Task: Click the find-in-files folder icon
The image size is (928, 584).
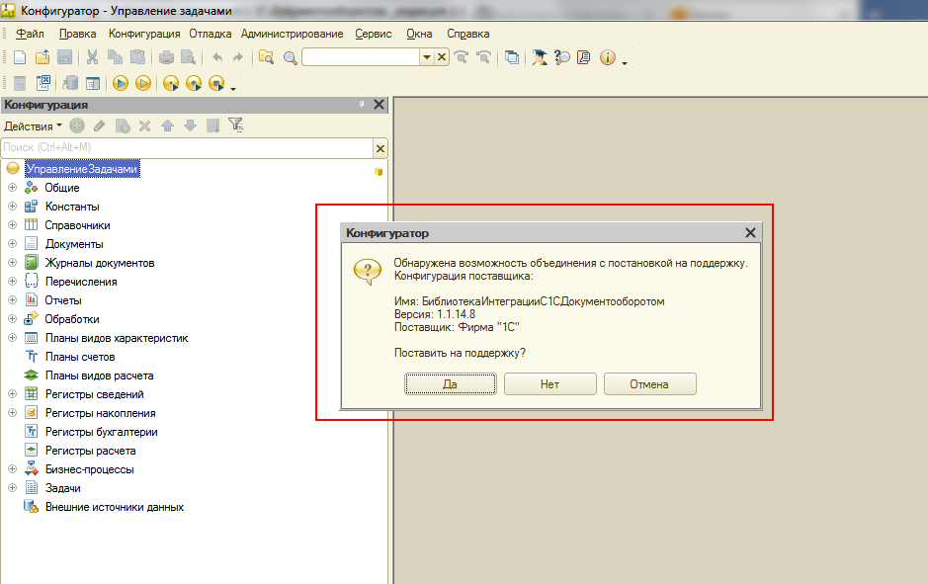Action: 266,57
